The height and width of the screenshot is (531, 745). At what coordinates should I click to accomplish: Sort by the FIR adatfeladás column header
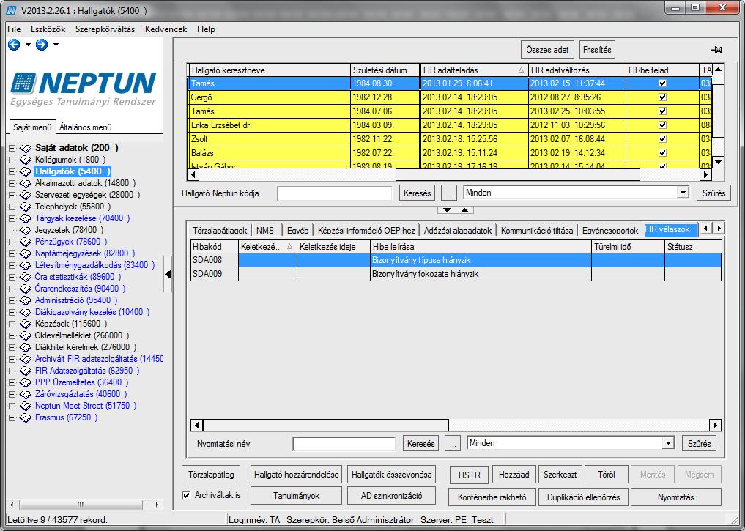click(474, 70)
